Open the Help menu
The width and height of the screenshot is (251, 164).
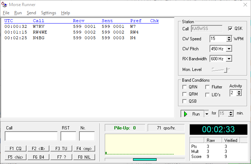[x=65, y=13]
